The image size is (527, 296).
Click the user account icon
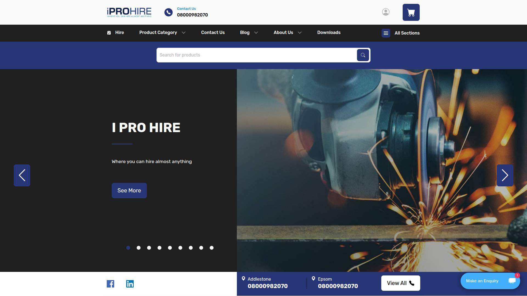(x=386, y=12)
